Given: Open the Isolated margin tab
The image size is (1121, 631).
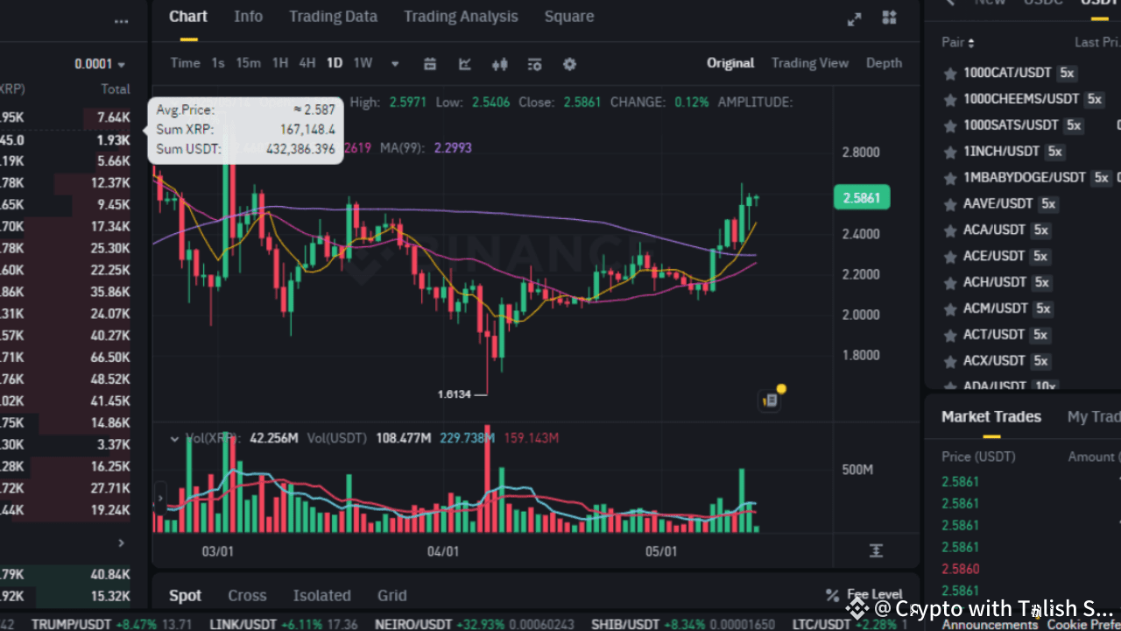Looking at the screenshot, I should [321, 596].
